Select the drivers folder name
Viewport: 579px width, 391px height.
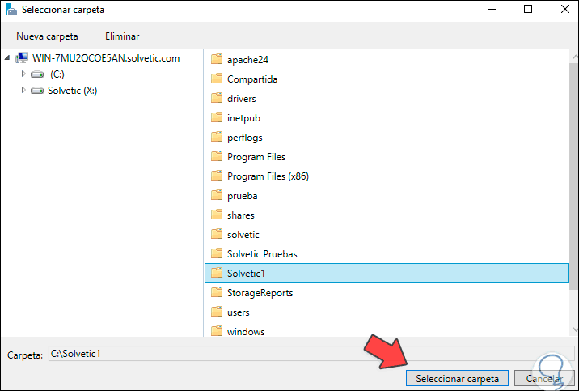[x=242, y=99]
